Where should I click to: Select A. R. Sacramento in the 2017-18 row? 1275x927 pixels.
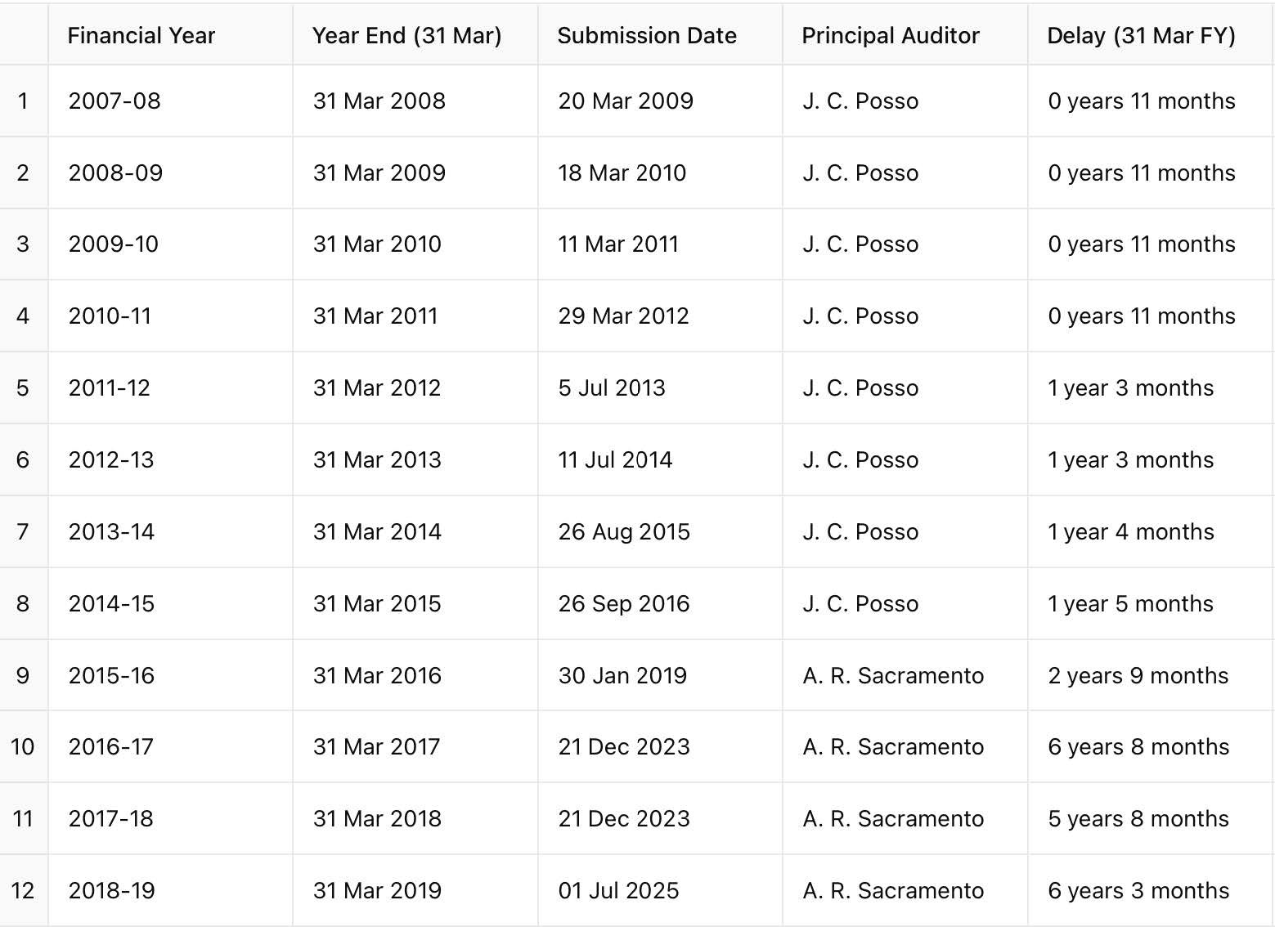[x=893, y=819]
